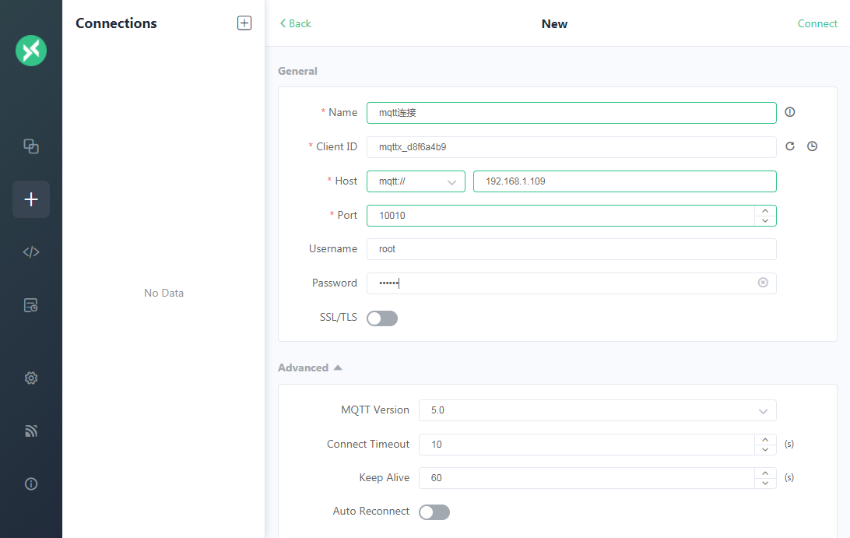Open the Connections page icon in sidebar

(31, 146)
